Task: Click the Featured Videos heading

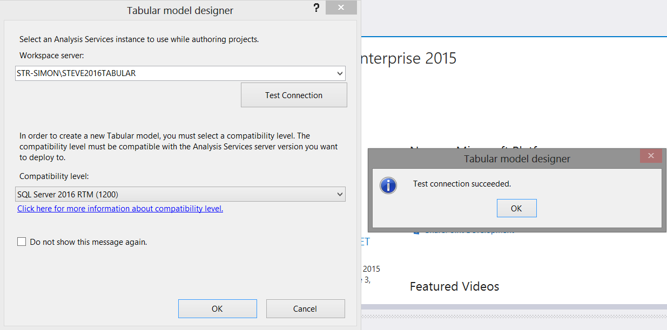Action: (x=454, y=286)
